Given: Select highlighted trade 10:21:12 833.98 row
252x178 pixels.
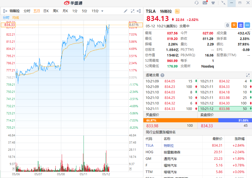Looking at the screenshot, I should tap(225, 109).
